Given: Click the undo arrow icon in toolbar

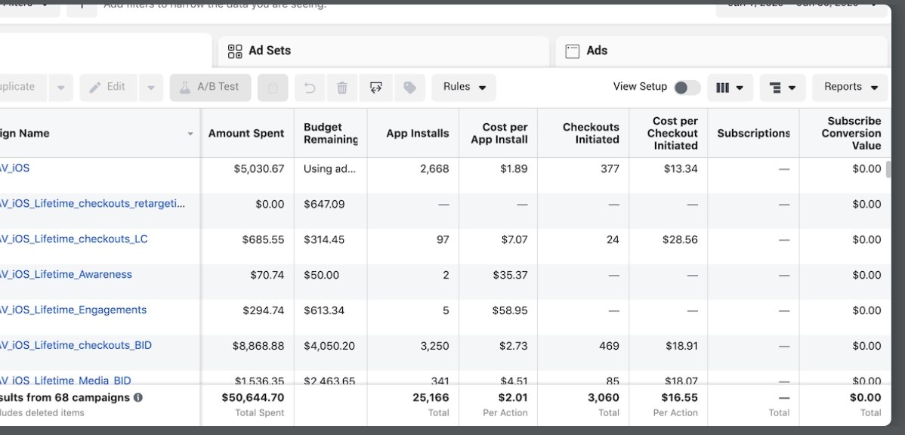Looking at the screenshot, I should point(310,88).
